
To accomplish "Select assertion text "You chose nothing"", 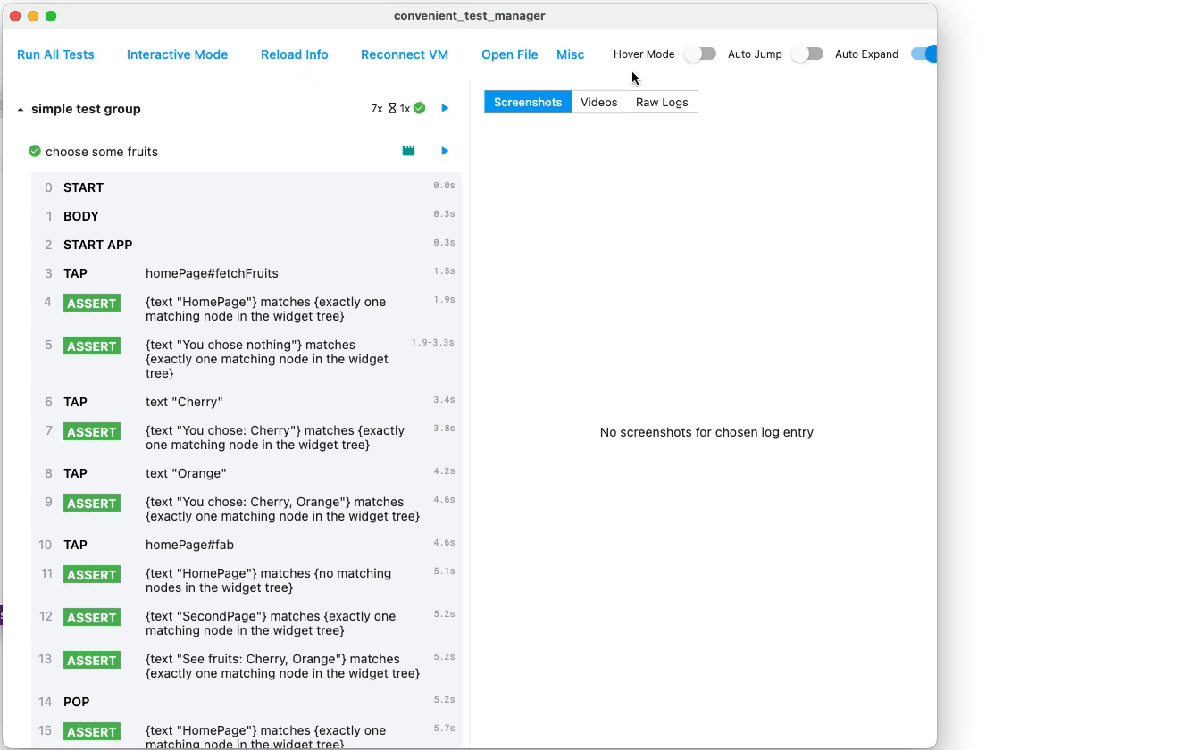I will [x=267, y=359].
